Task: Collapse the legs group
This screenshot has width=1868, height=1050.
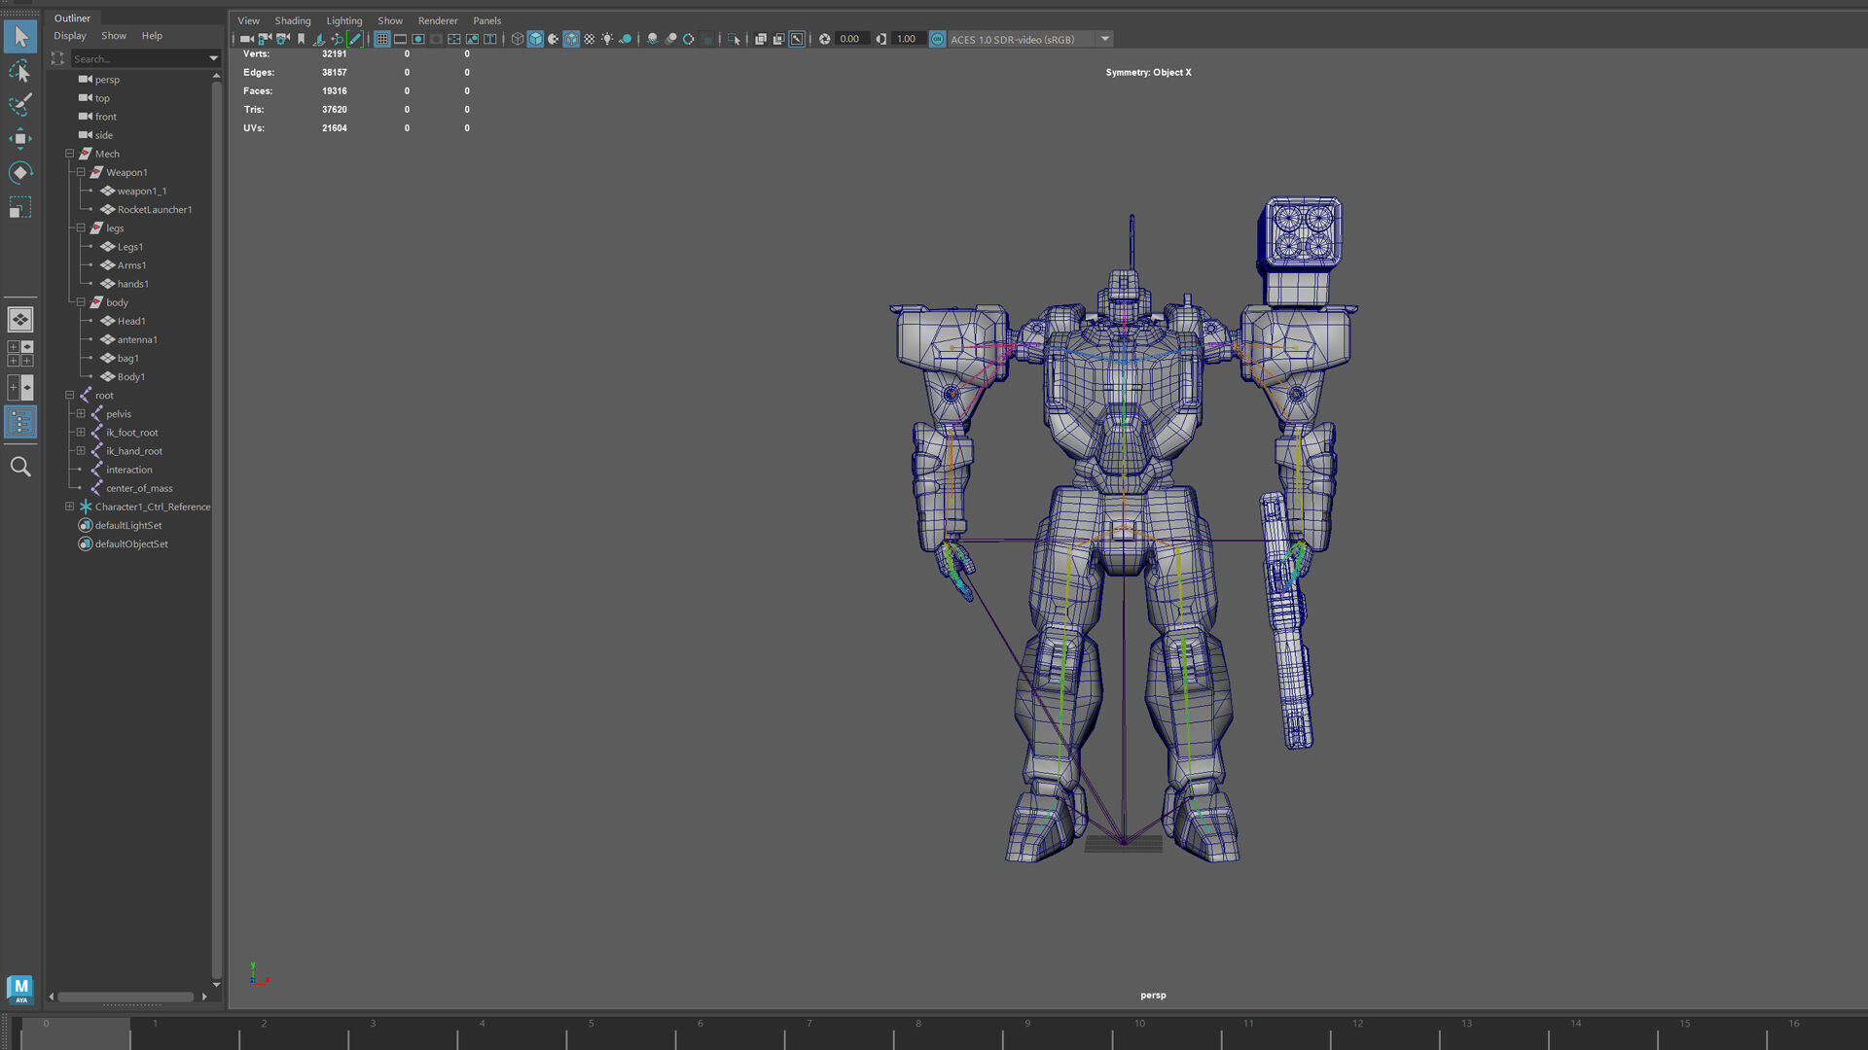Action: [81, 227]
